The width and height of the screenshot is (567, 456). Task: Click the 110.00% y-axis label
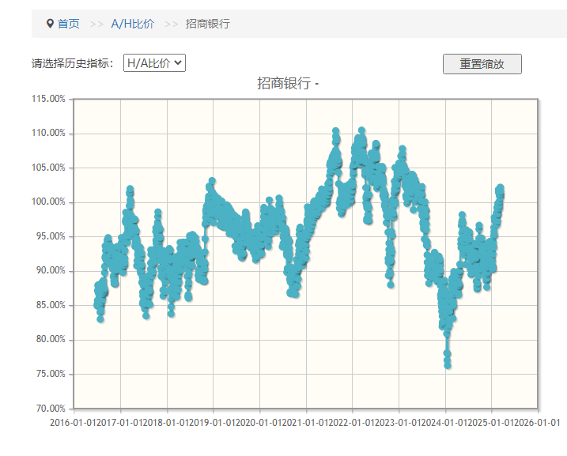pyautogui.click(x=48, y=133)
